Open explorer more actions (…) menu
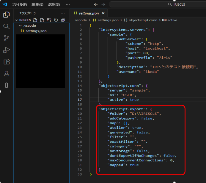206x183 pixels. (x=62, y=13)
